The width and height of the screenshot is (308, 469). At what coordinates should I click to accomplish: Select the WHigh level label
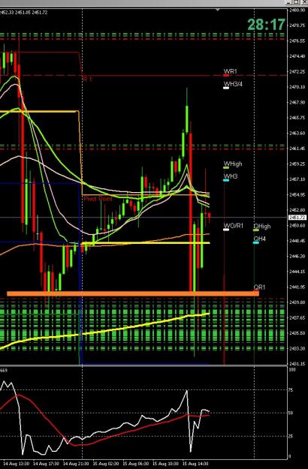233,164
